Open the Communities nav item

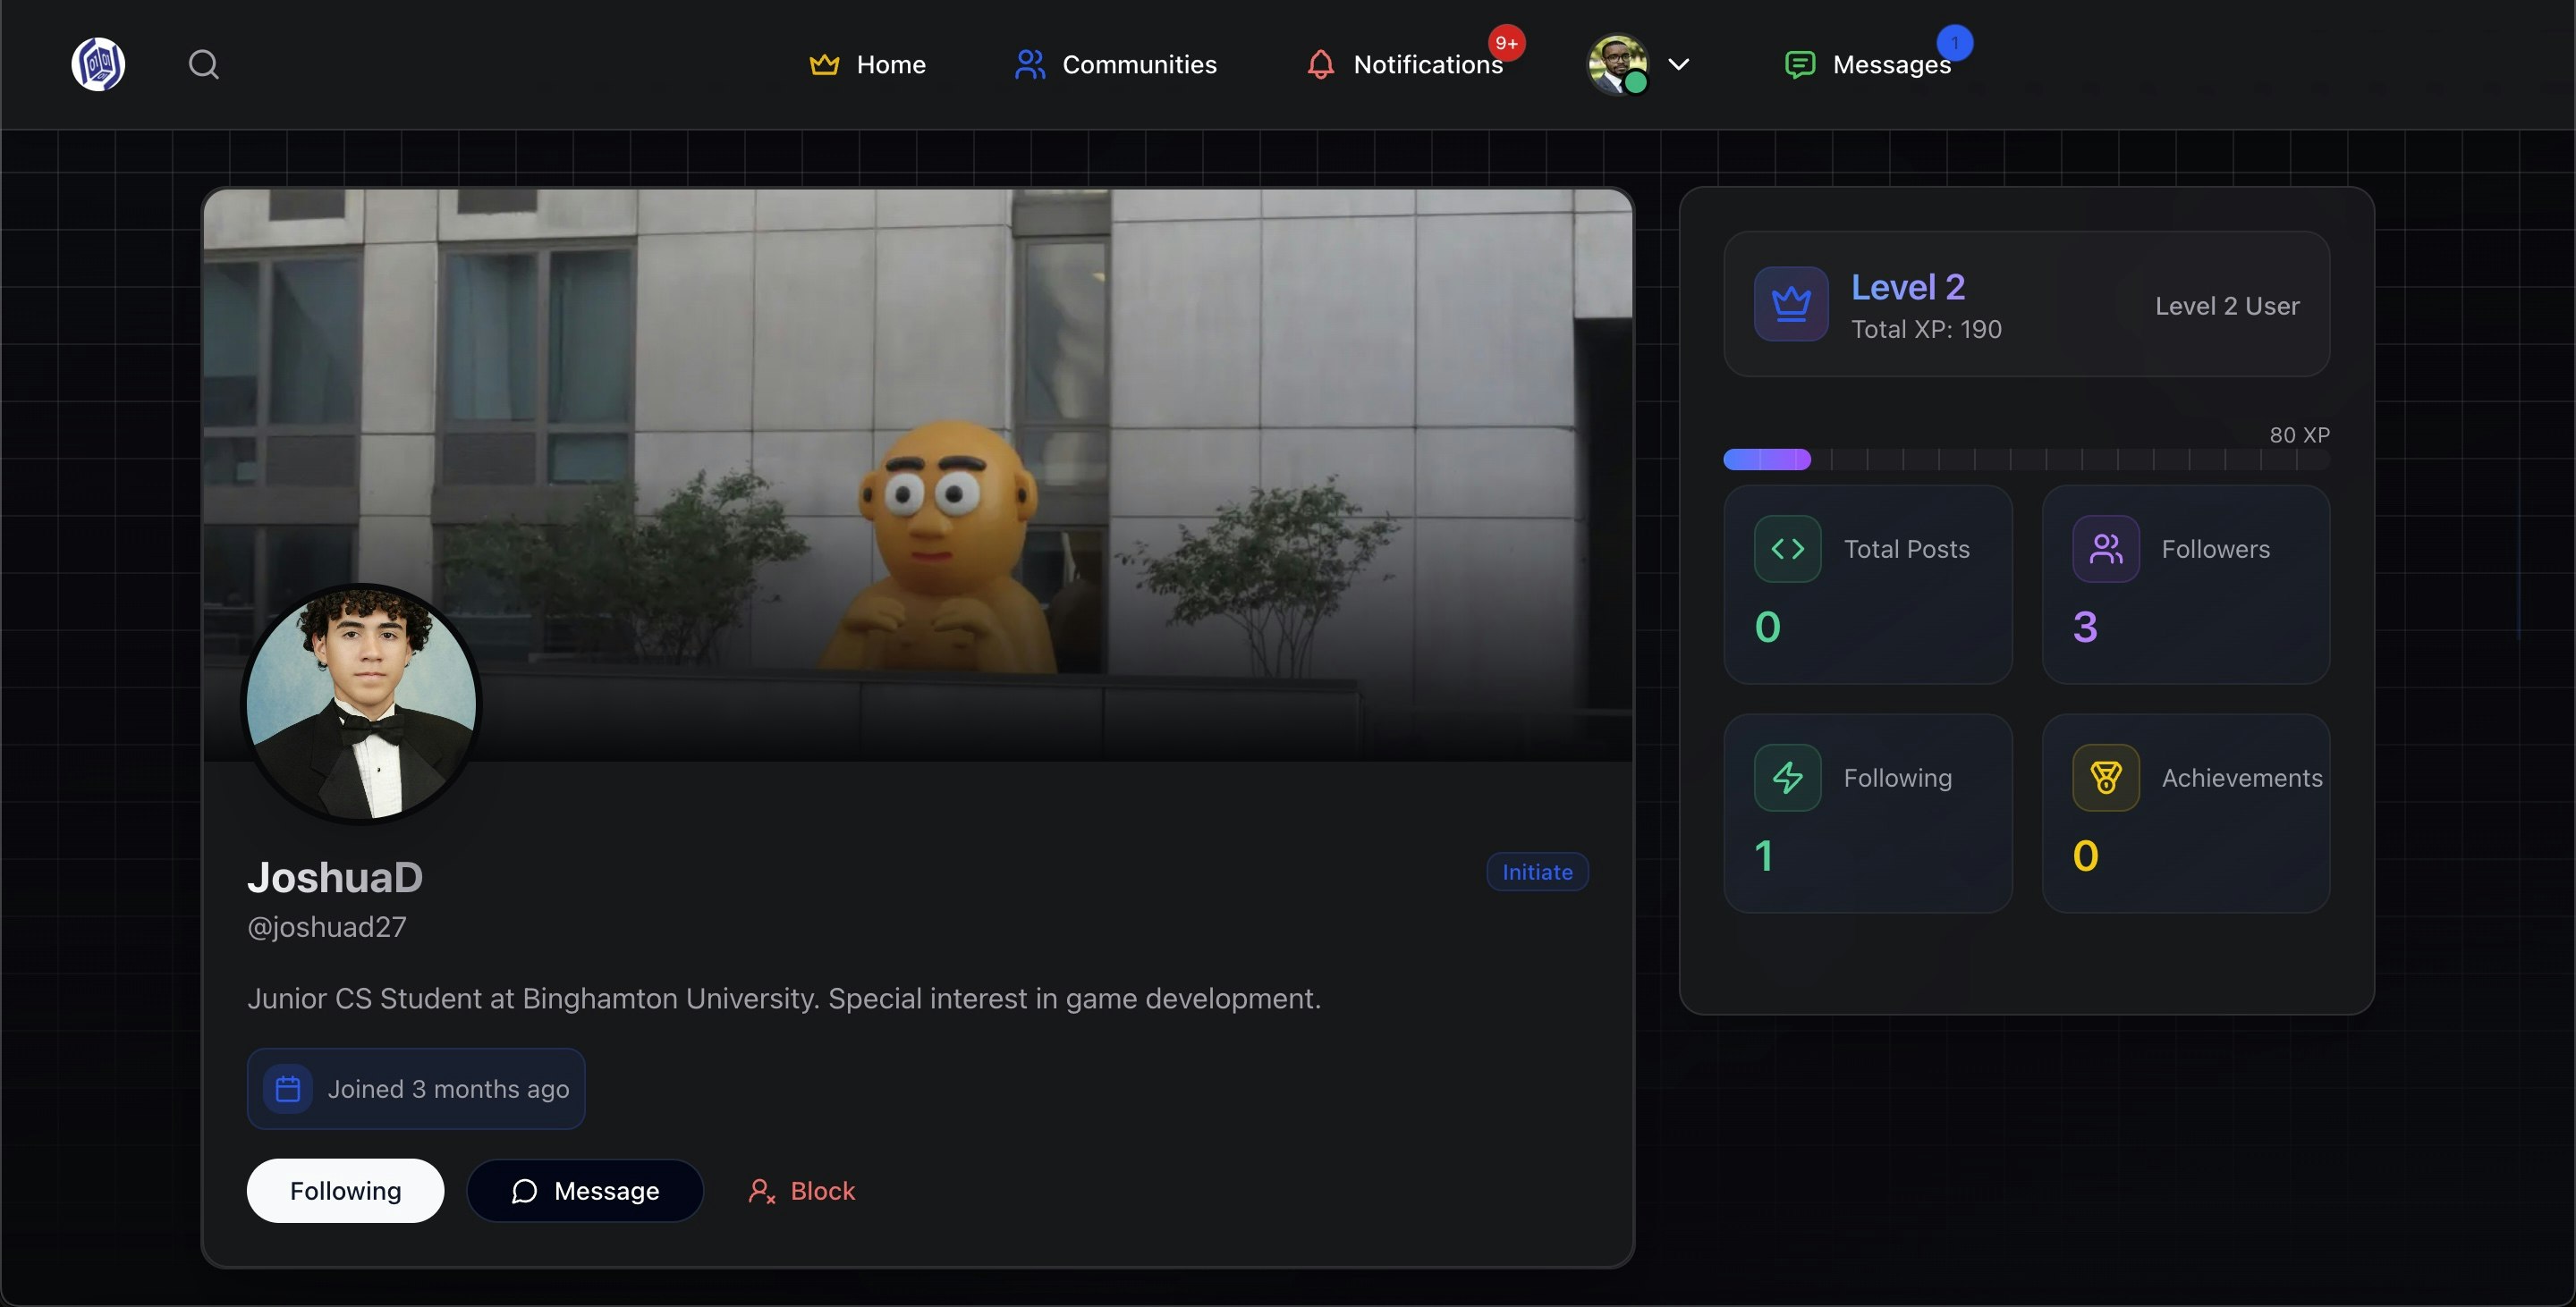(x=1115, y=64)
